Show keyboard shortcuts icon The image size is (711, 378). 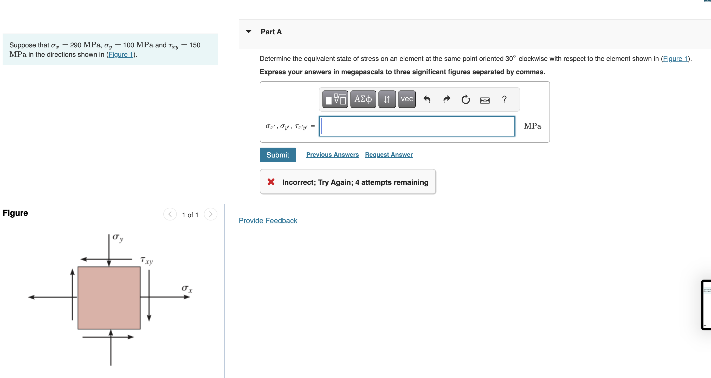click(485, 100)
